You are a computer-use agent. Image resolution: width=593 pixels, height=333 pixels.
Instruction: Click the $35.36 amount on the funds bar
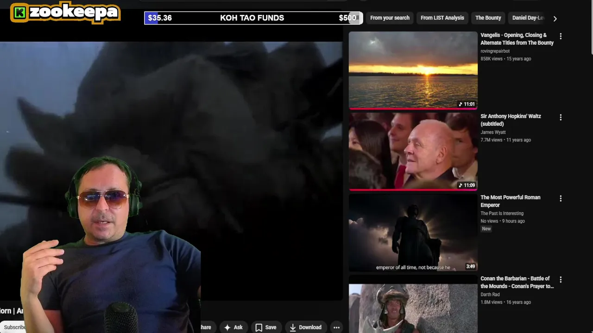(160, 18)
